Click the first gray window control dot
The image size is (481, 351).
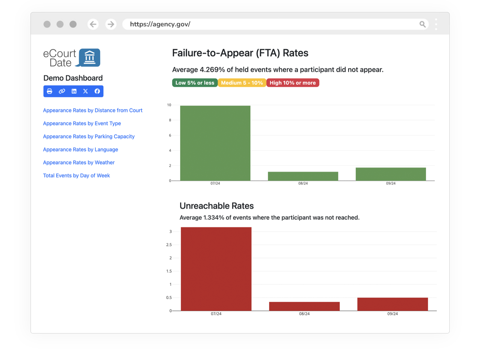[x=47, y=24]
